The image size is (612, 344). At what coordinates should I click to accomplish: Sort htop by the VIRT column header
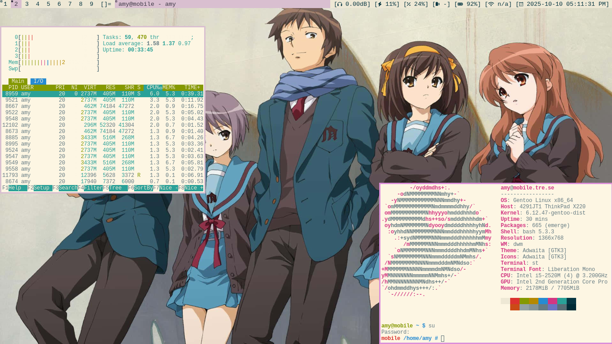click(x=90, y=88)
